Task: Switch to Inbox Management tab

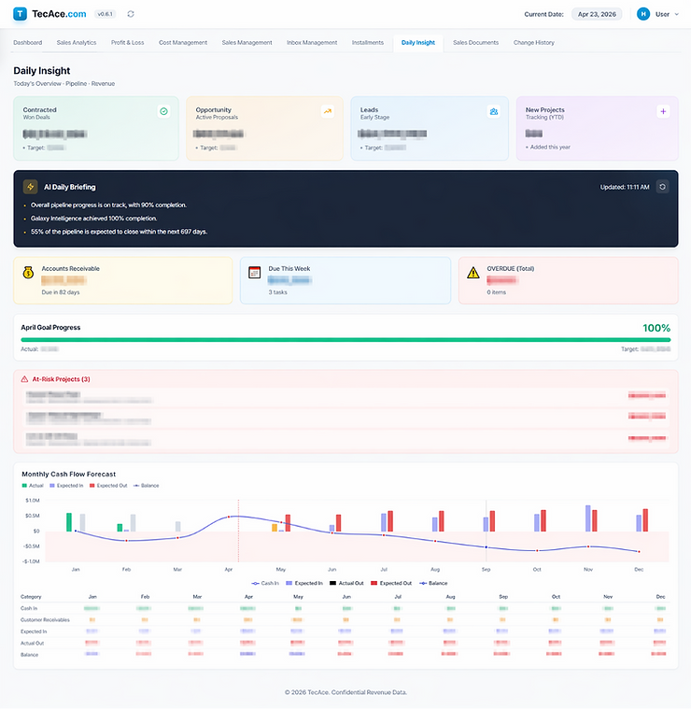Action: (312, 43)
